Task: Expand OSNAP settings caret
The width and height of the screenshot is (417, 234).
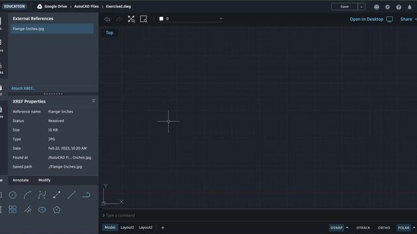Action: pyautogui.click(x=347, y=227)
